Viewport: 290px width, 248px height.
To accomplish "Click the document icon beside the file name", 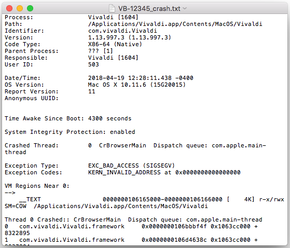I will 112,8.
